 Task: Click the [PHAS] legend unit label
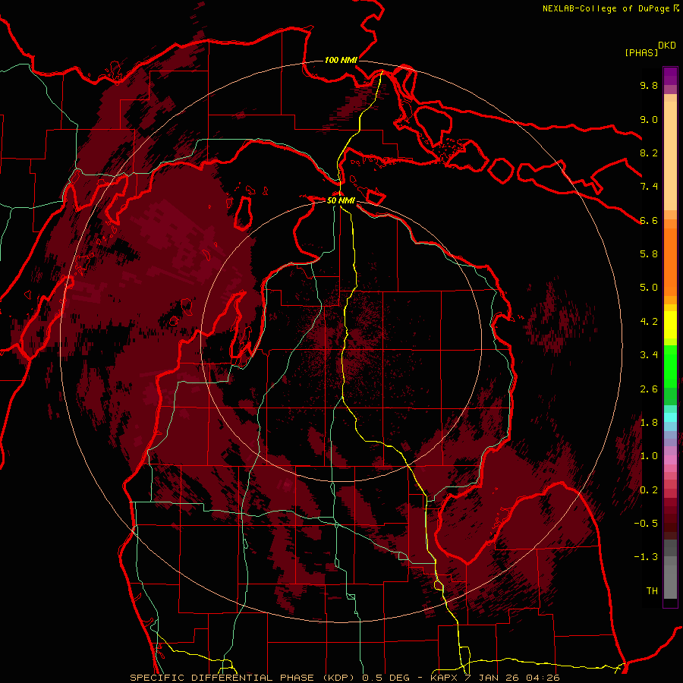coord(641,53)
